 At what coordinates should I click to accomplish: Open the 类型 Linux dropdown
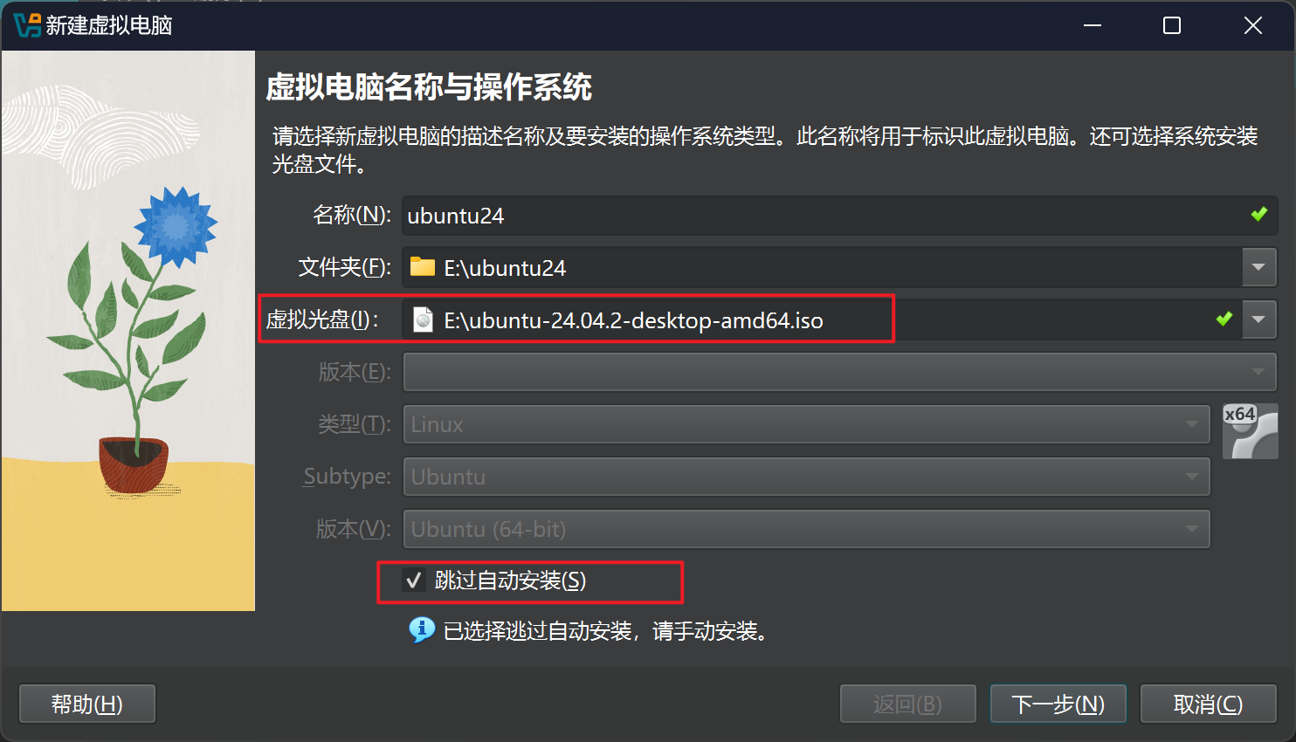pyautogui.click(x=806, y=424)
